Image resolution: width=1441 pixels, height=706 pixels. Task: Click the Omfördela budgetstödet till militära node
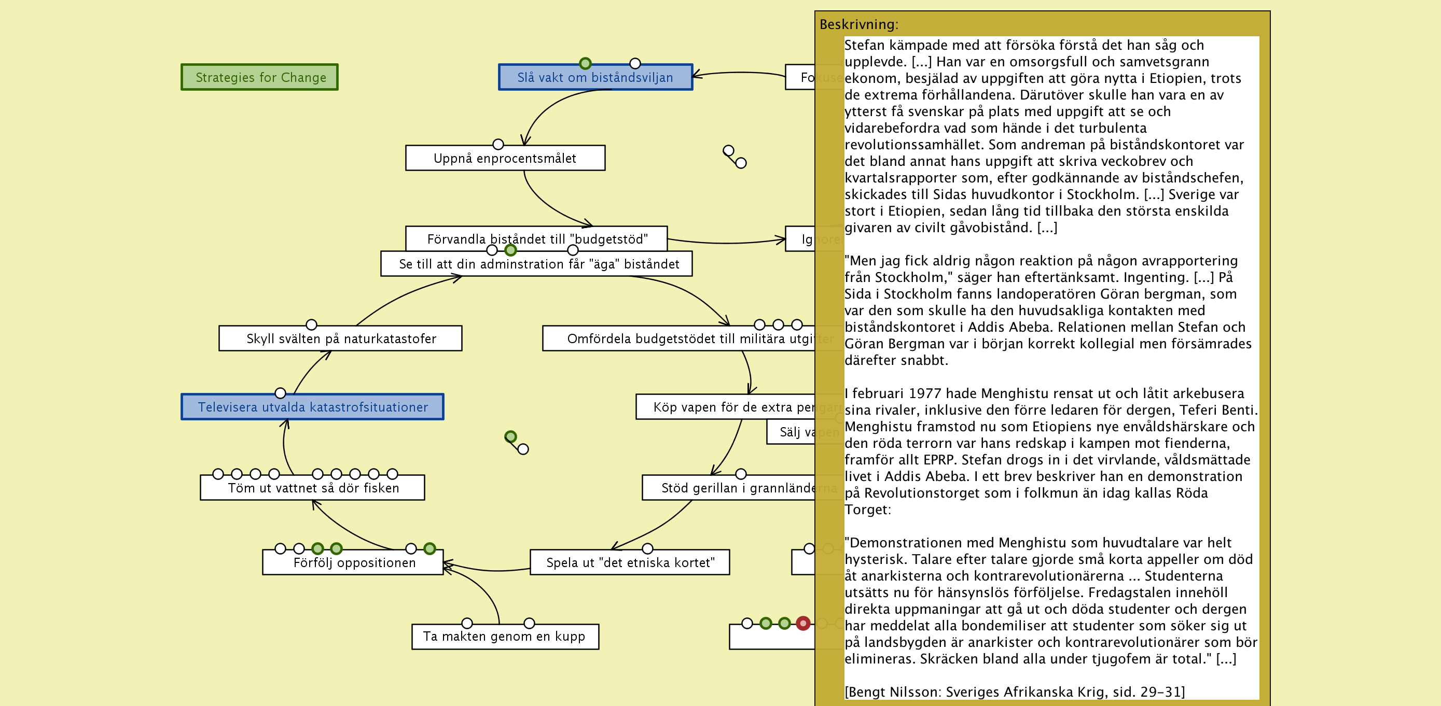click(677, 339)
